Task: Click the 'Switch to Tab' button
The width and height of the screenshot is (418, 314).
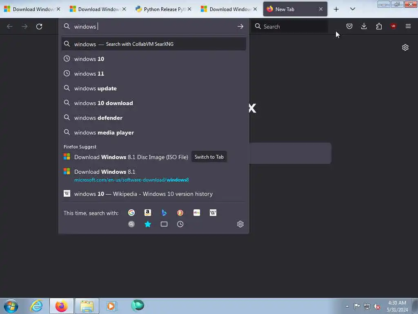Action: coord(209,157)
